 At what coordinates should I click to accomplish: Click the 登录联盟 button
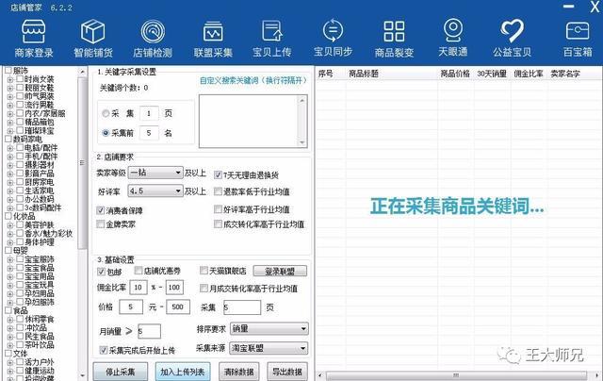tap(280, 272)
